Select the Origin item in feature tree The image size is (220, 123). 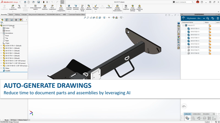[7, 43]
